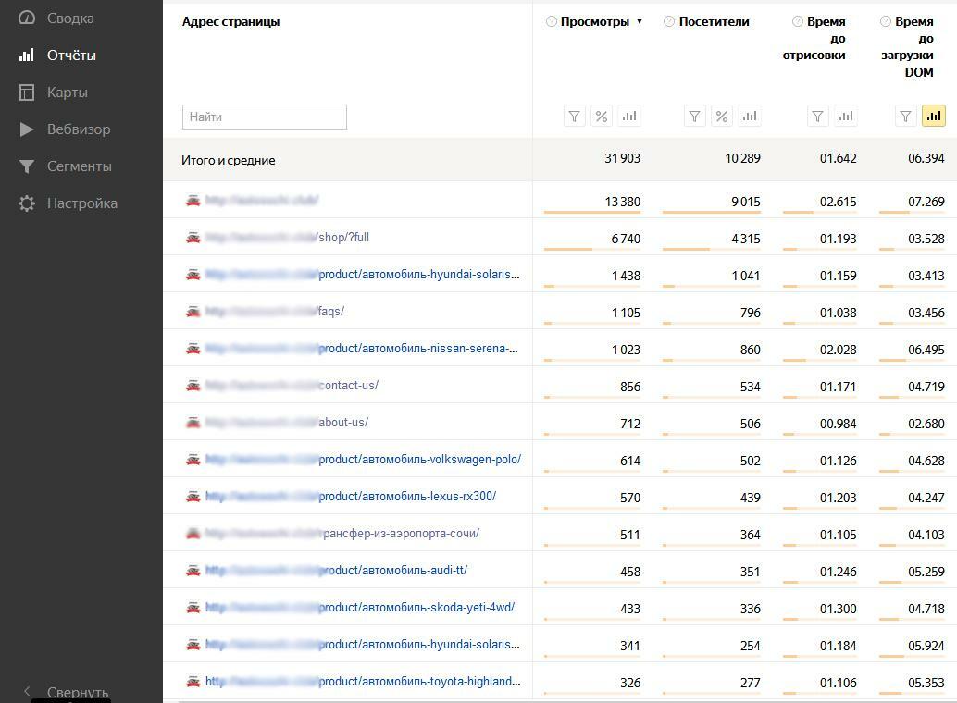Click help icon beside Время до загрузки DOM
The height and width of the screenshot is (703, 957).
(886, 21)
